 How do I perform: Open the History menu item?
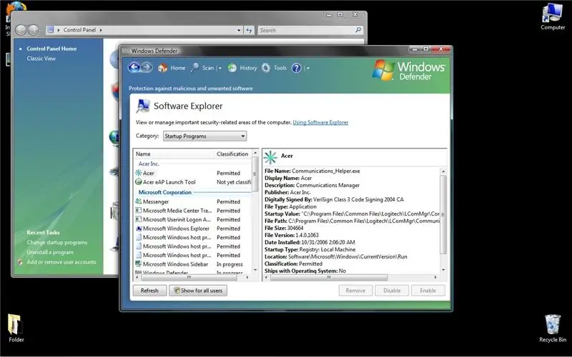tap(248, 68)
